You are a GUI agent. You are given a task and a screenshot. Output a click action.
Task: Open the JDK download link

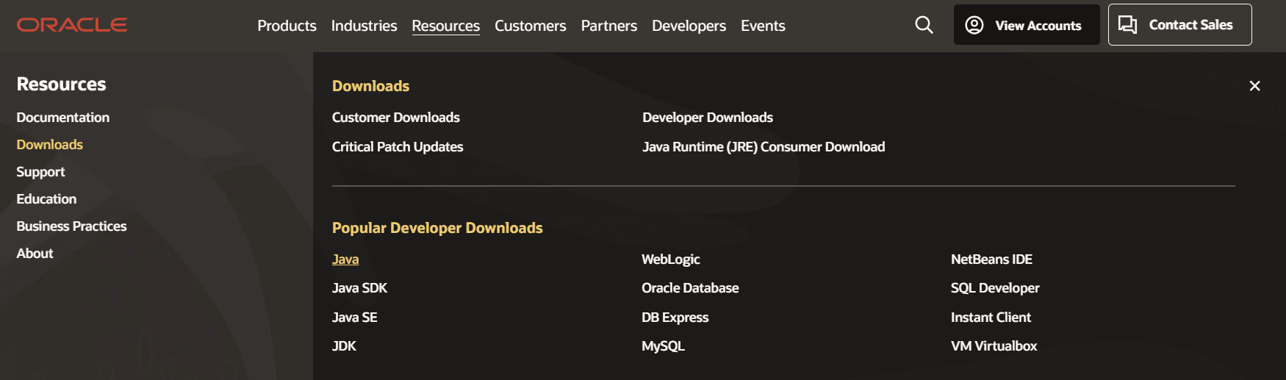tap(344, 346)
